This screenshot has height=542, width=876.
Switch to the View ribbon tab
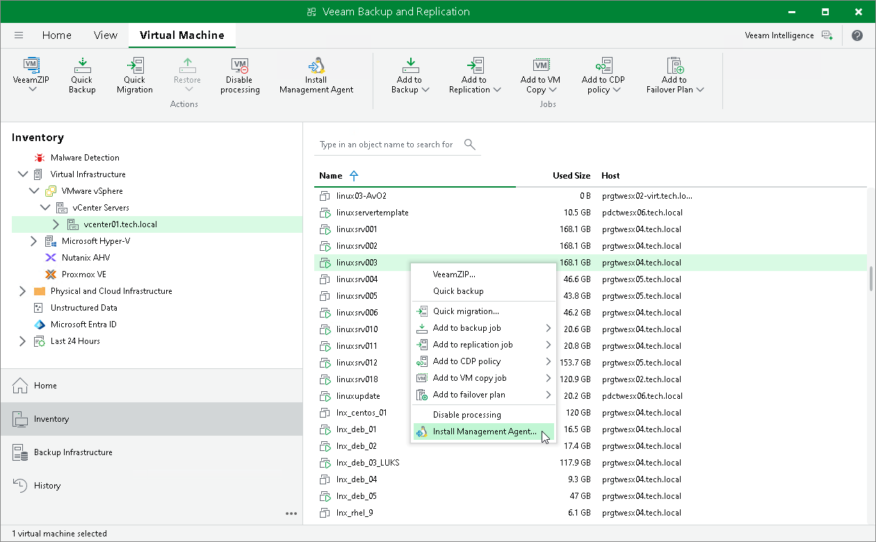(106, 35)
